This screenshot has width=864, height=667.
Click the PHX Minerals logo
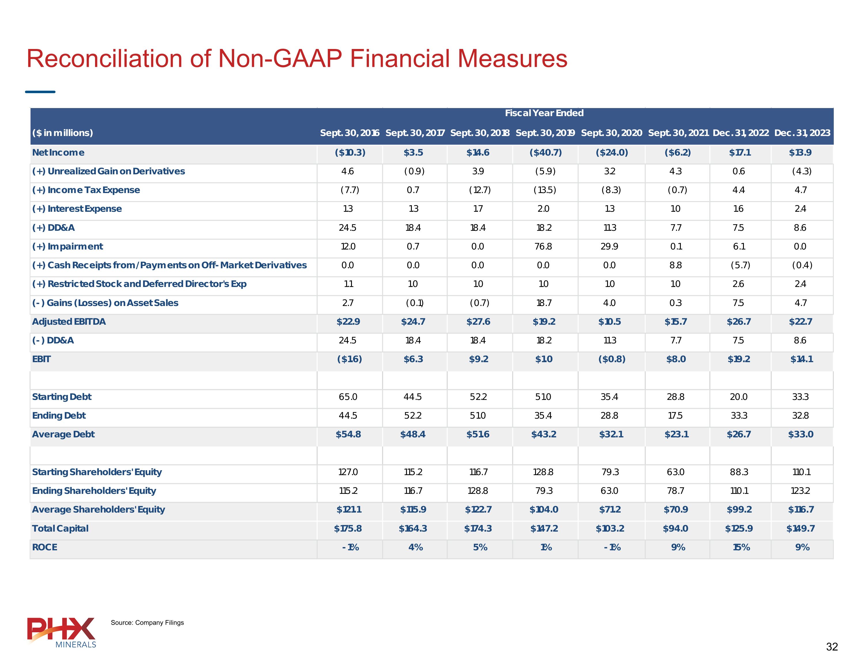point(62,632)
